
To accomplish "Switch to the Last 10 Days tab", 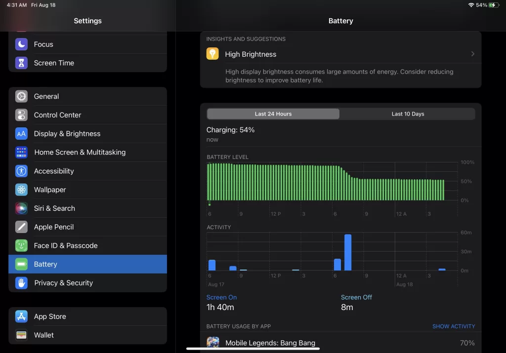I will click(x=408, y=114).
